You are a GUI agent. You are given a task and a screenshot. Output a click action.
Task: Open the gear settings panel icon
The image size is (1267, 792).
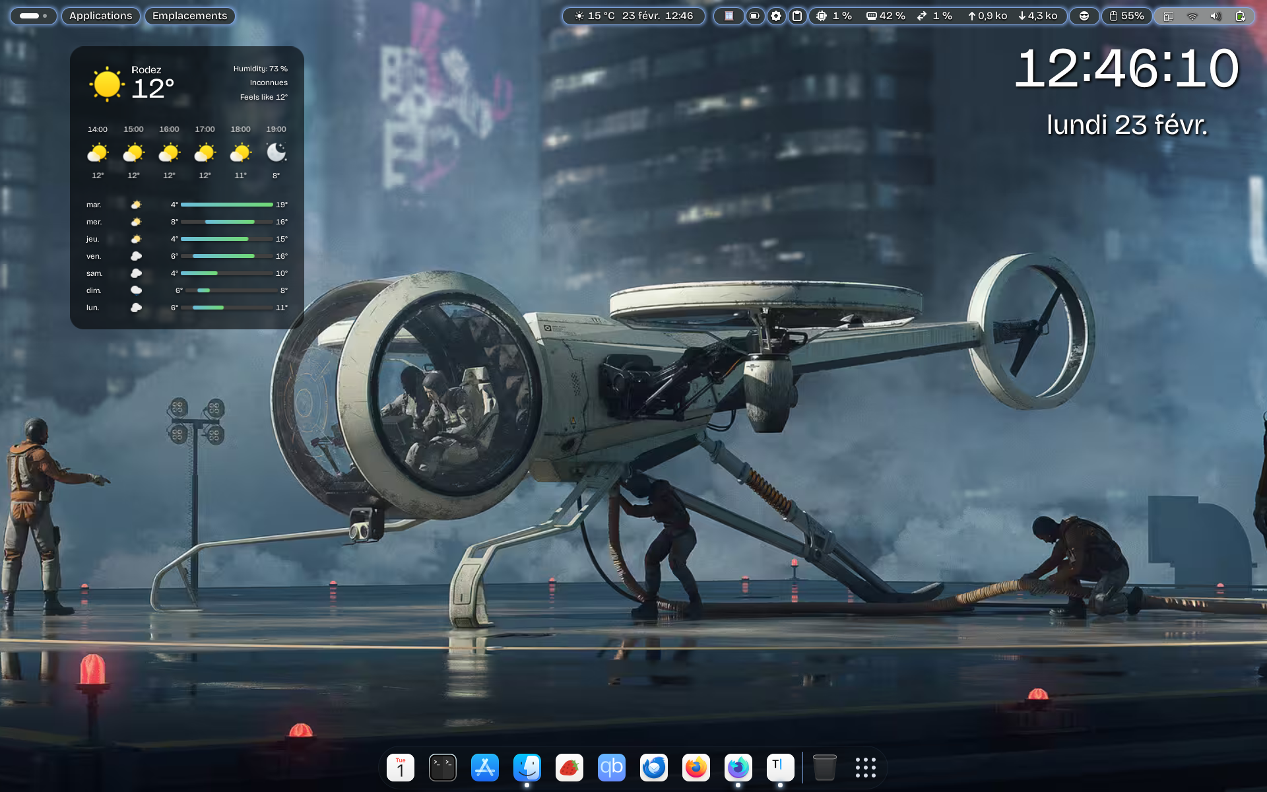776,16
